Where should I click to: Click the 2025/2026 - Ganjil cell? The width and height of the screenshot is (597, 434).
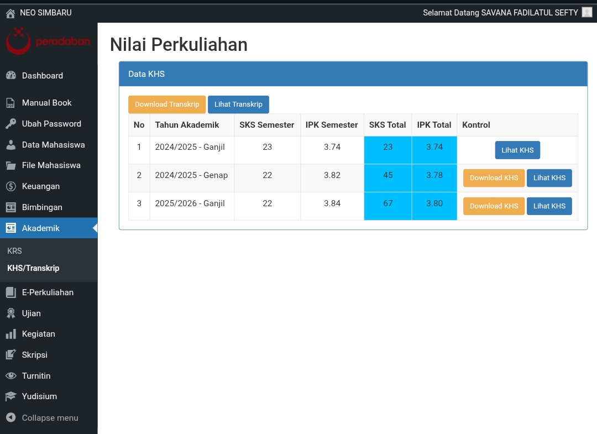(x=192, y=206)
